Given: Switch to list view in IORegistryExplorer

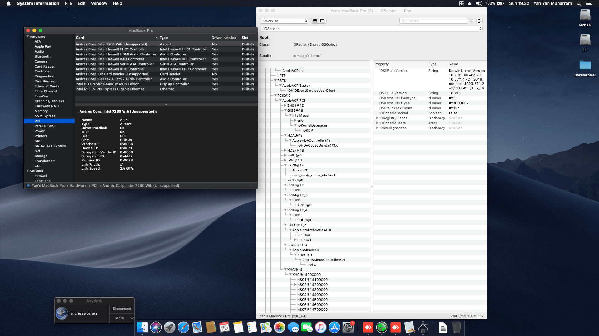Looking at the screenshot, I should [x=314, y=21].
